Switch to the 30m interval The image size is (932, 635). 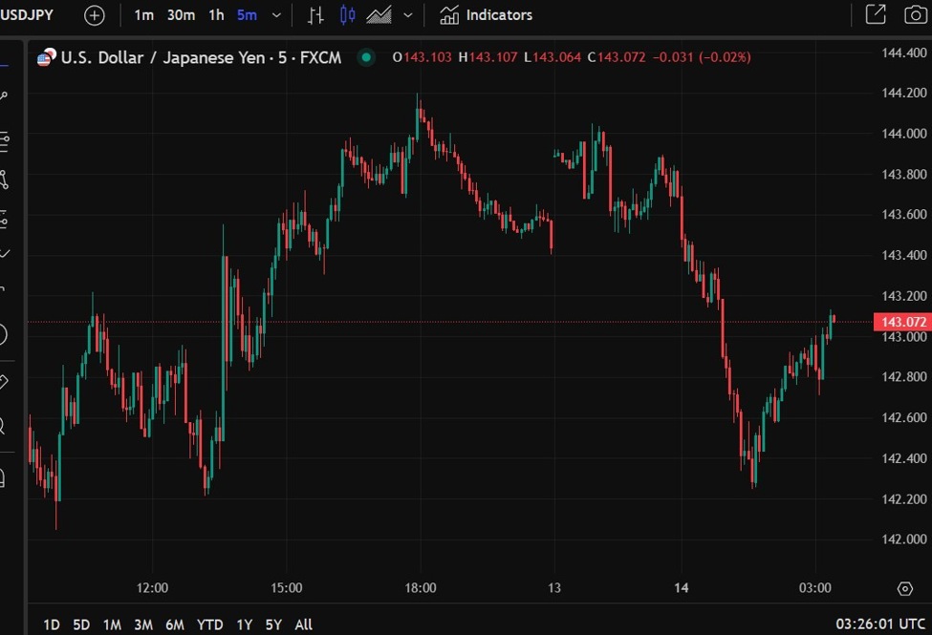181,15
